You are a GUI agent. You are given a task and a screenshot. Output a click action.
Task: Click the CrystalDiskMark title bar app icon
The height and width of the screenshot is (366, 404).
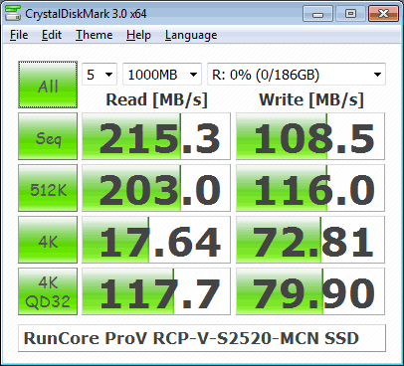(x=13, y=13)
